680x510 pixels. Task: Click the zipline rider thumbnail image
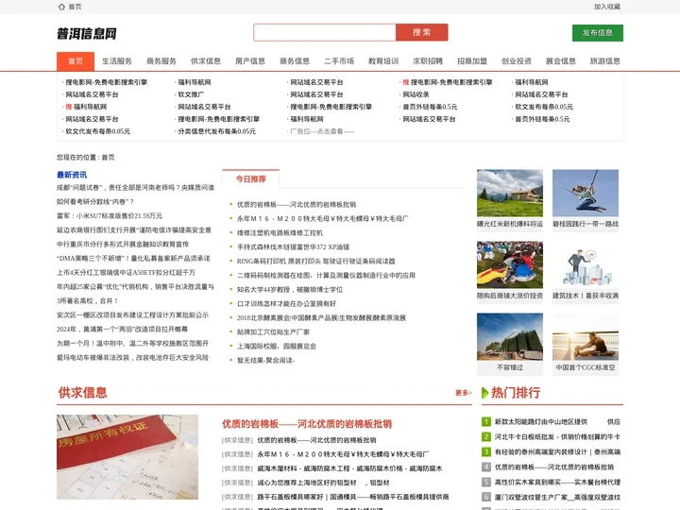(586, 193)
